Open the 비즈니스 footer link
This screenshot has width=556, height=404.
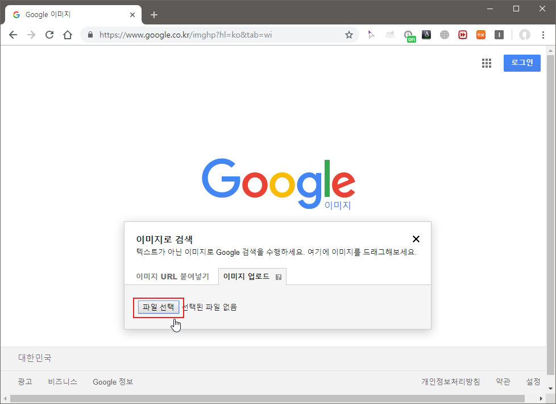tap(63, 382)
